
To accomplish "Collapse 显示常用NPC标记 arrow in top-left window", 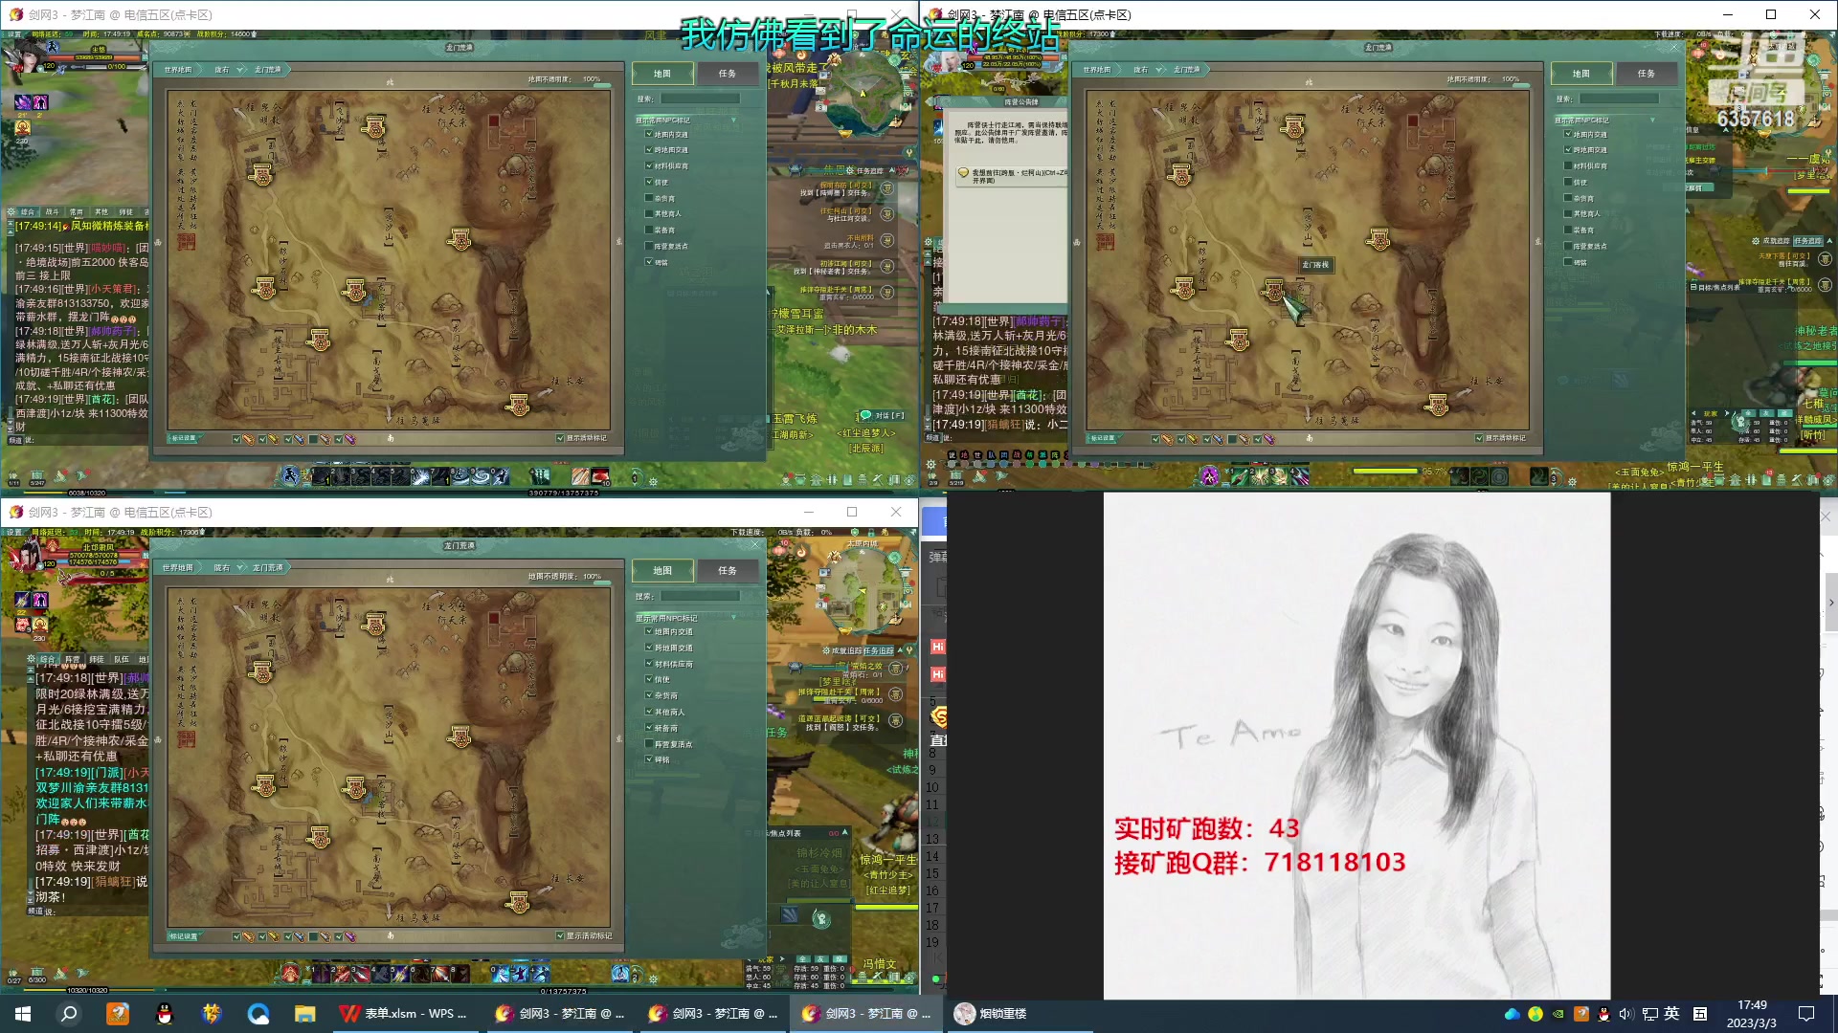I will click(733, 121).
